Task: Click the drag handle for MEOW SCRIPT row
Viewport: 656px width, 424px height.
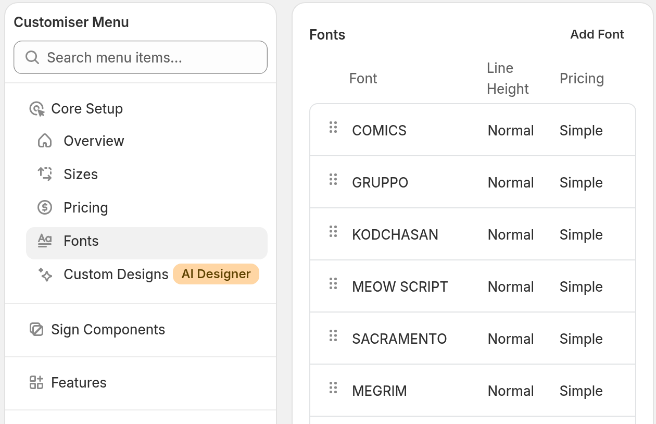Action: pos(333,283)
